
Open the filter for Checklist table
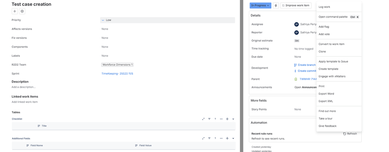pyautogui.click(x=209, y=119)
